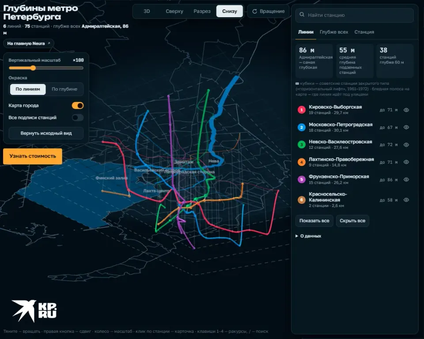Image resolution: width=424 pixels, height=339 pixels.
Task: Hide the Фрунзенско-Приморская line via eye icon
Action: pyautogui.click(x=406, y=180)
